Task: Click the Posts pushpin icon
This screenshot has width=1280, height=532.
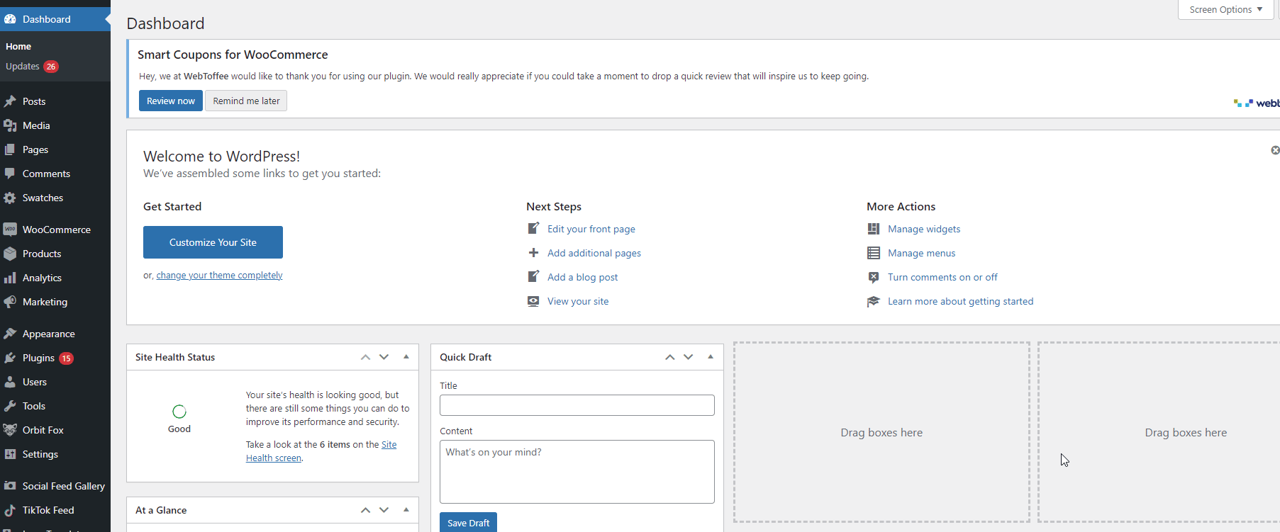Action: [x=10, y=101]
